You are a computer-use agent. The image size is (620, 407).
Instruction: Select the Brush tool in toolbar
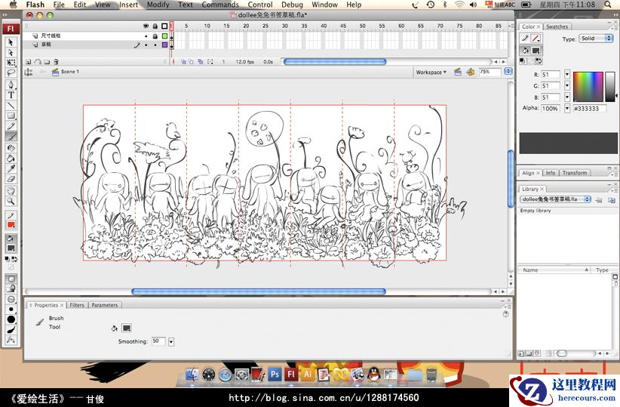[x=11, y=137]
